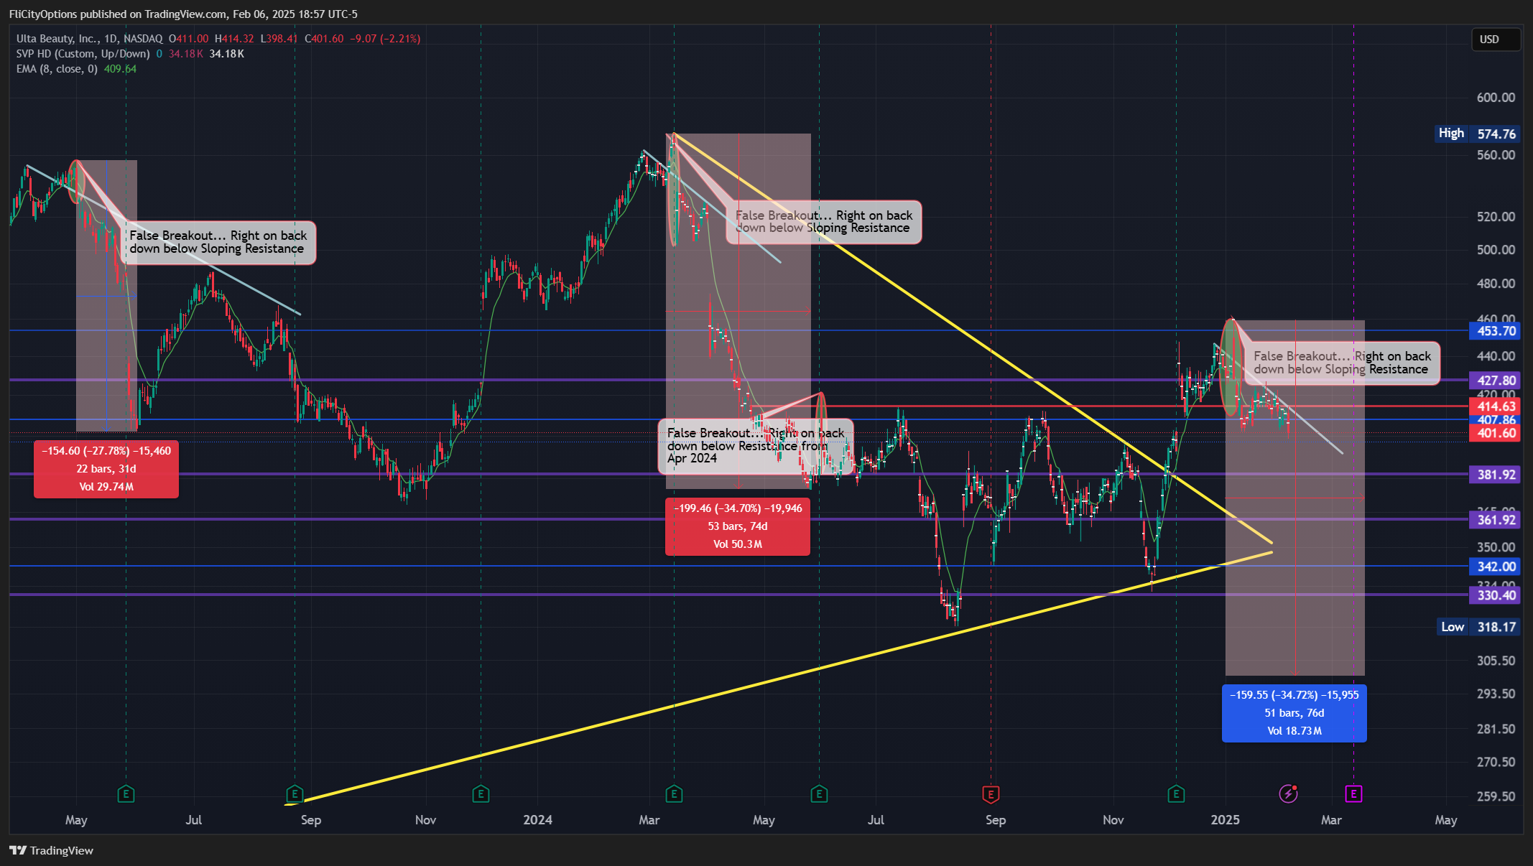Click the close value C401.60 in legend
This screenshot has height=866, width=1533.
tap(324, 39)
